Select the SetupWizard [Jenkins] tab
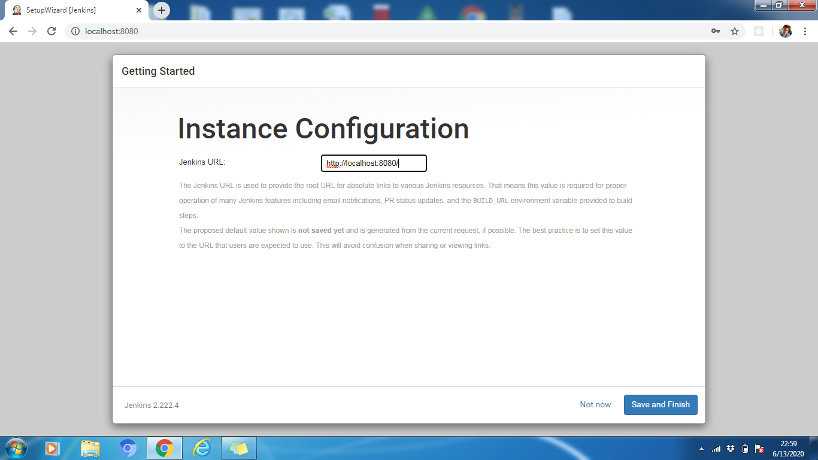 [72, 10]
